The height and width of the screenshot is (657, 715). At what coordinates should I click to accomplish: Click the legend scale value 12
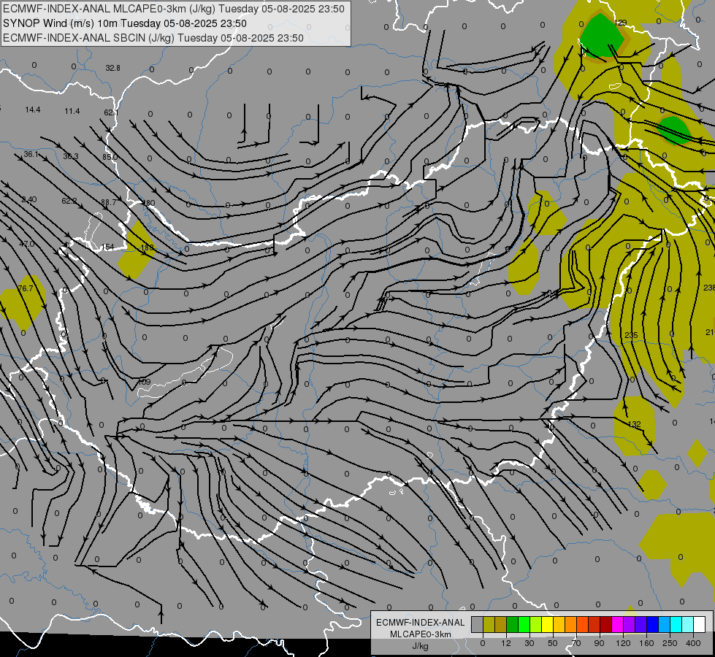click(505, 643)
